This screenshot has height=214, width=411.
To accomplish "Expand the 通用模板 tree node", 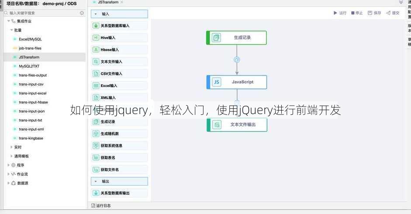I will pos(11,156).
